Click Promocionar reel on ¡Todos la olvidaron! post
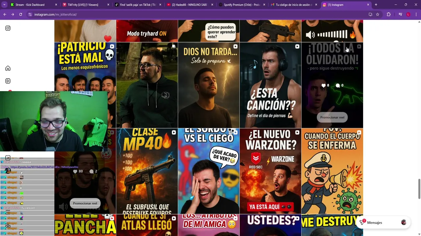 coord(332,117)
